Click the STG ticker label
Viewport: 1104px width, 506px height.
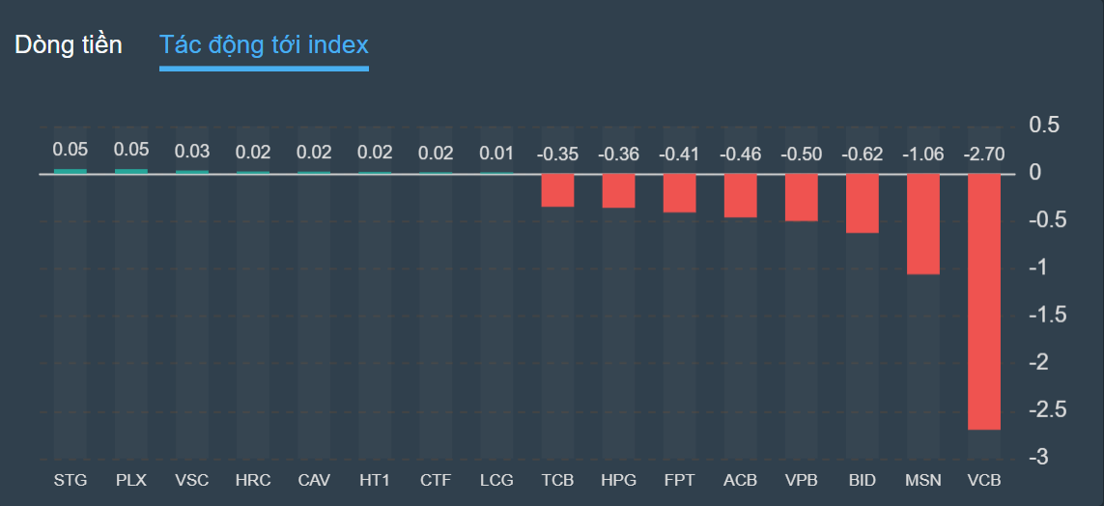click(70, 480)
